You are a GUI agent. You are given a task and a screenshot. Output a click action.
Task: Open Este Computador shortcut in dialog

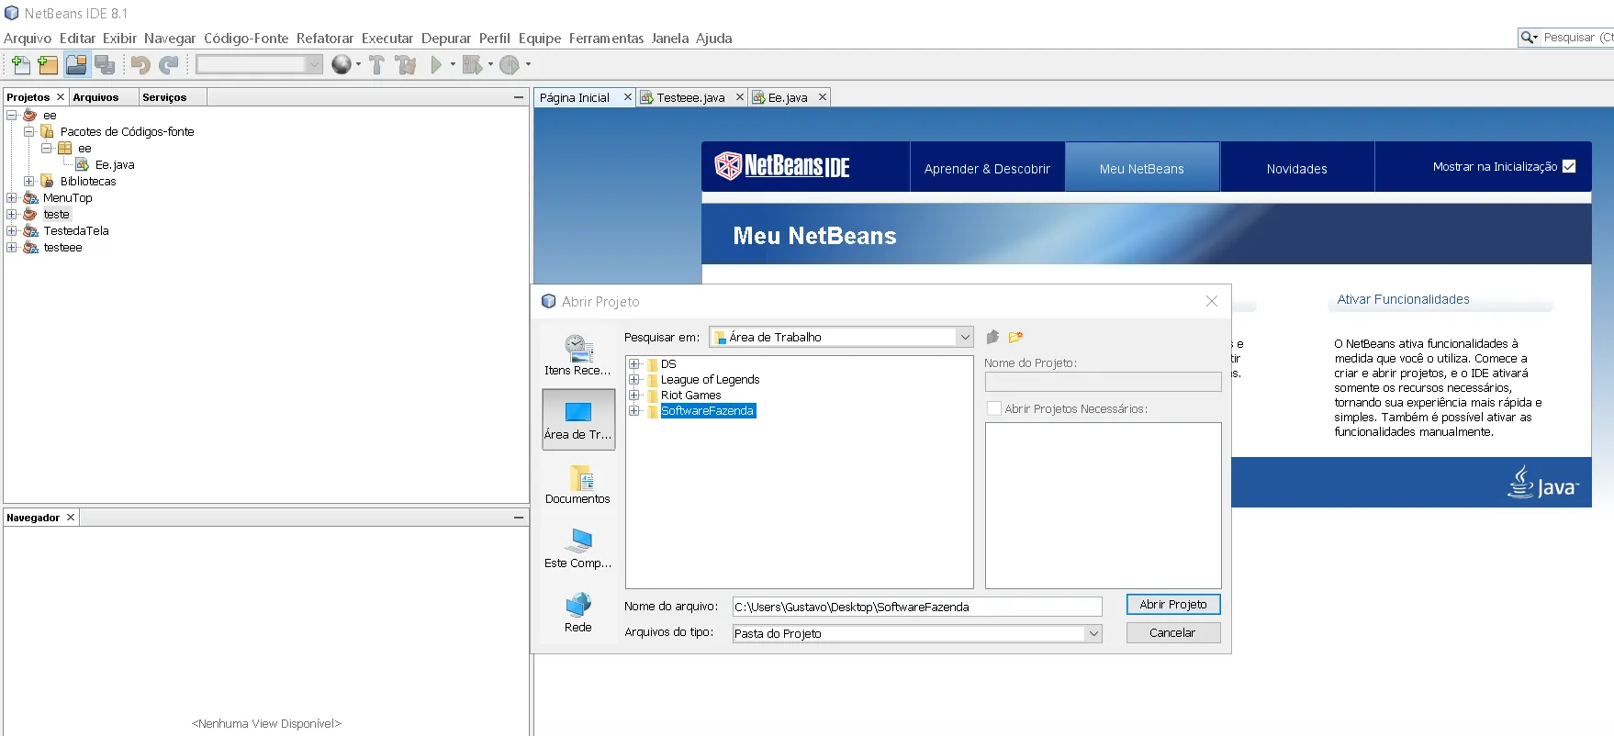(x=577, y=548)
